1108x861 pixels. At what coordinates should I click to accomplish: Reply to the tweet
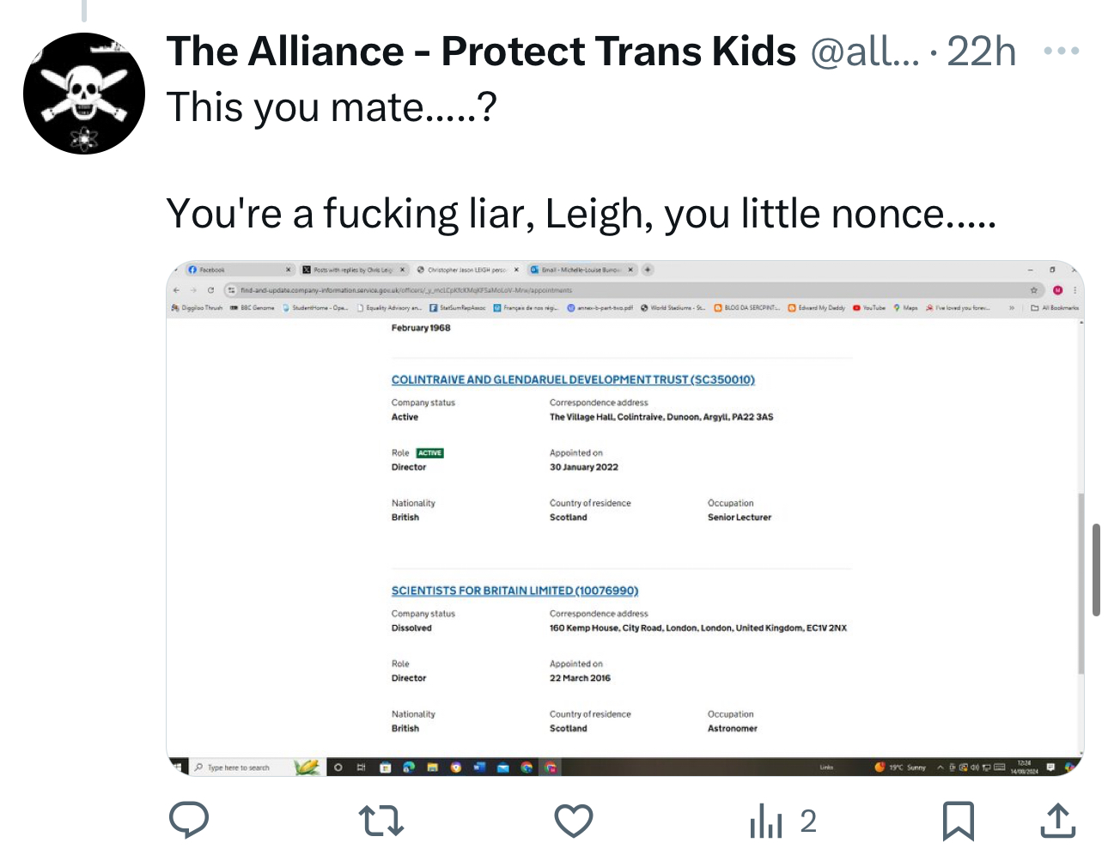(x=189, y=821)
